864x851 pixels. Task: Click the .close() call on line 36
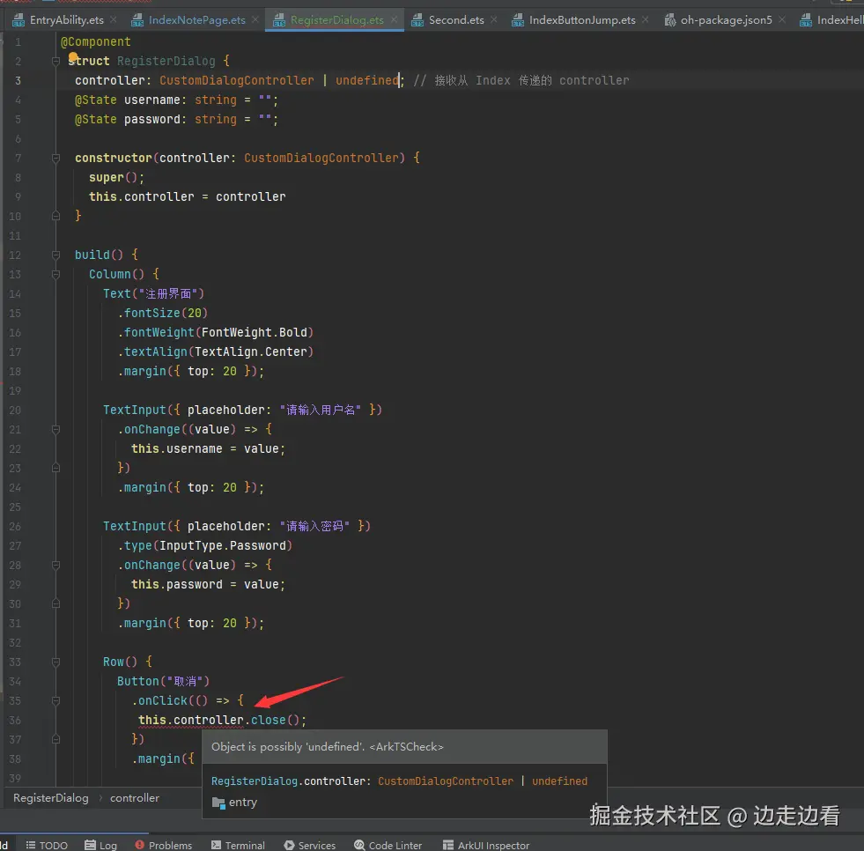pyautogui.click(x=275, y=720)
